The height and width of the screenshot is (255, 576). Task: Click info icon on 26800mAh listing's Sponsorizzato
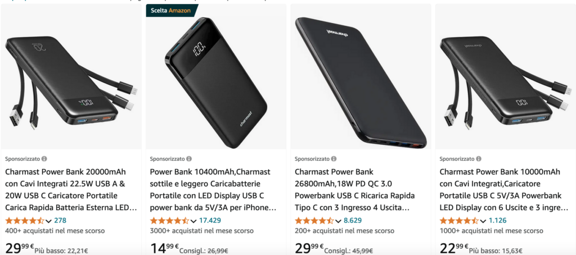(x=334, y=159)
